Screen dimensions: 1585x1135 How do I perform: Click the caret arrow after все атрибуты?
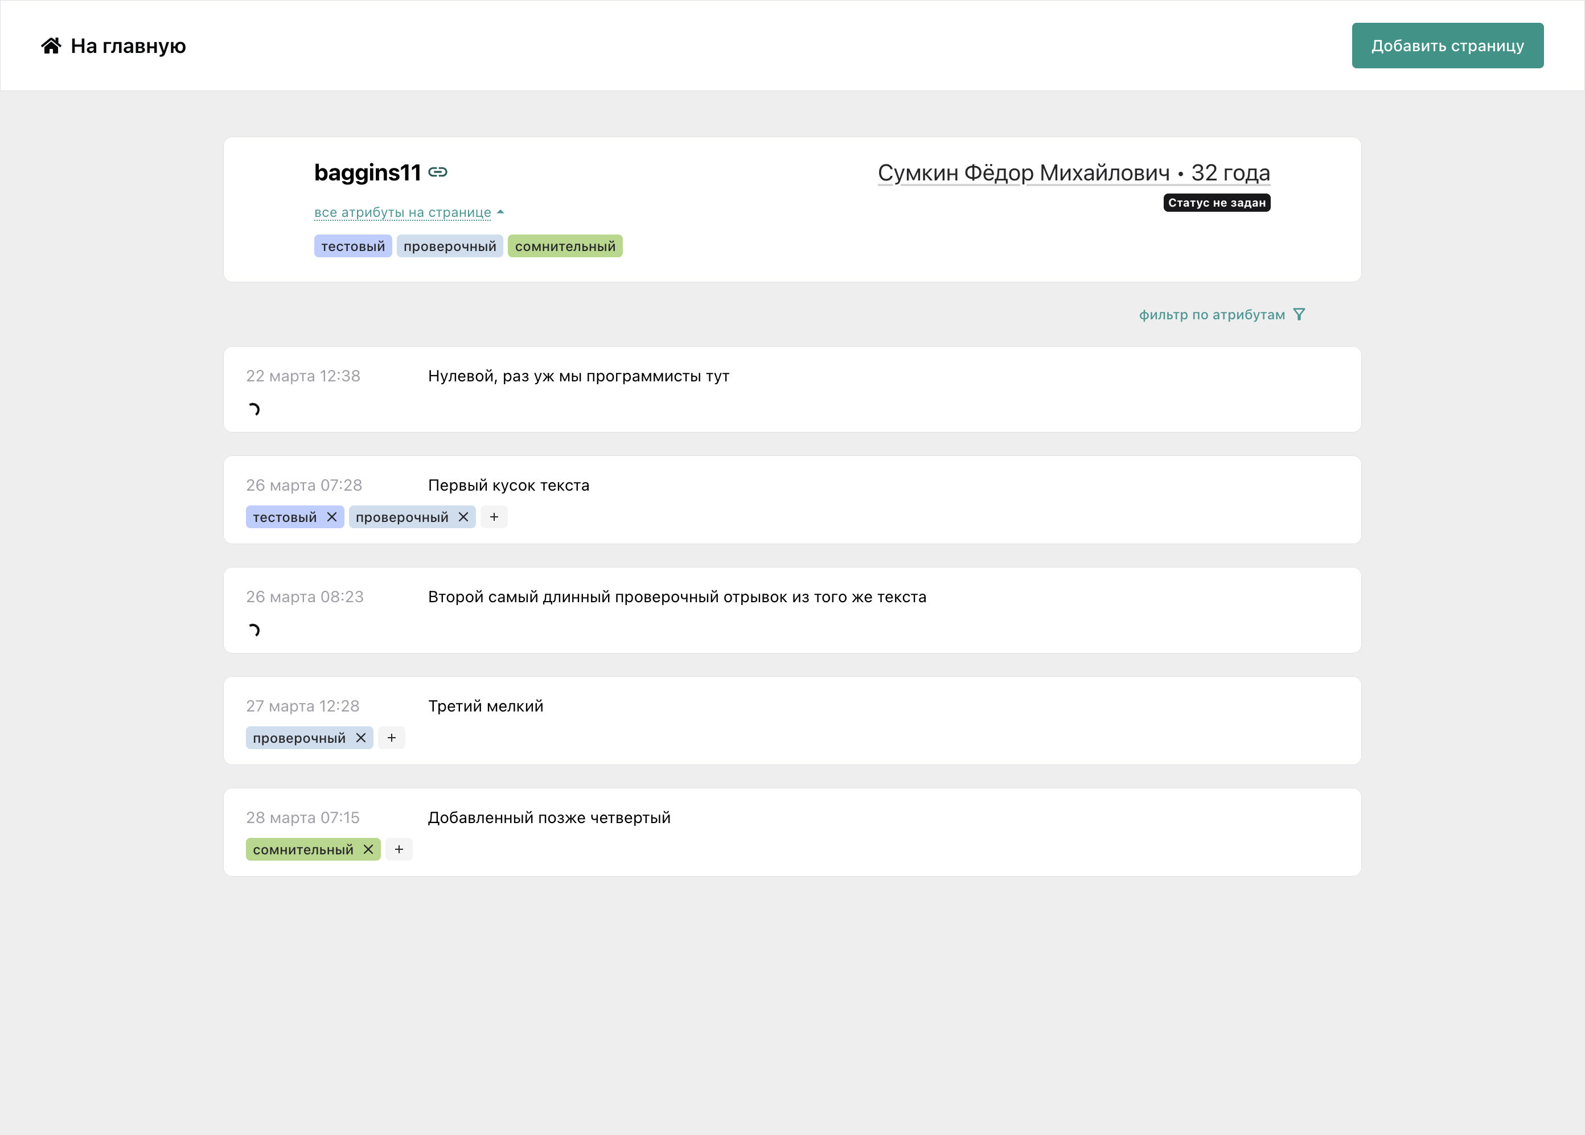click(500, 212)
